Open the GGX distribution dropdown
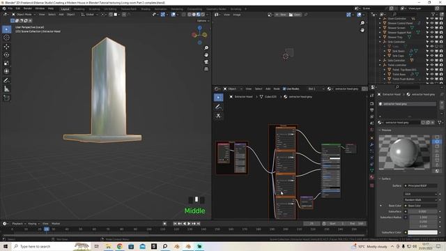 click(x=421, y=194)
